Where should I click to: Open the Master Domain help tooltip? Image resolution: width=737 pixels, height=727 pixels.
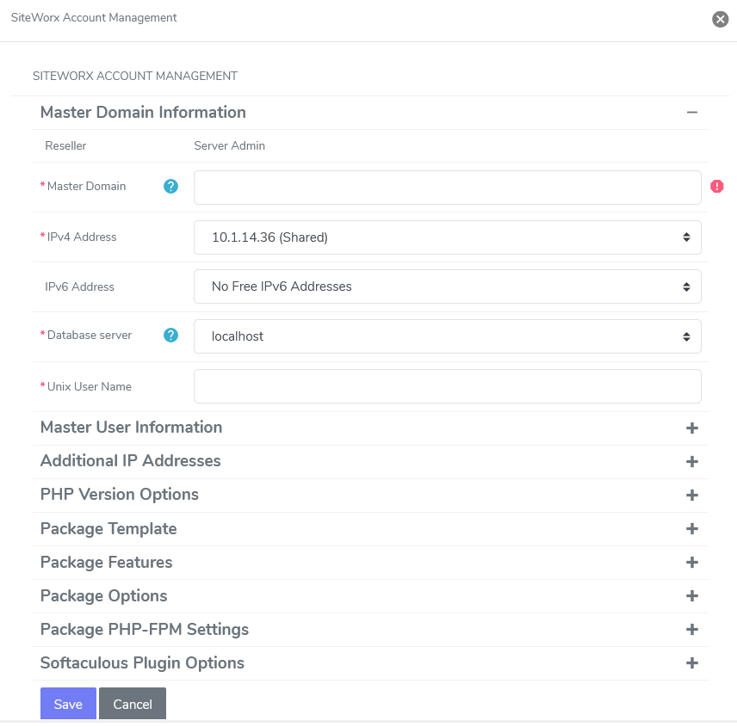pos(170,186)
